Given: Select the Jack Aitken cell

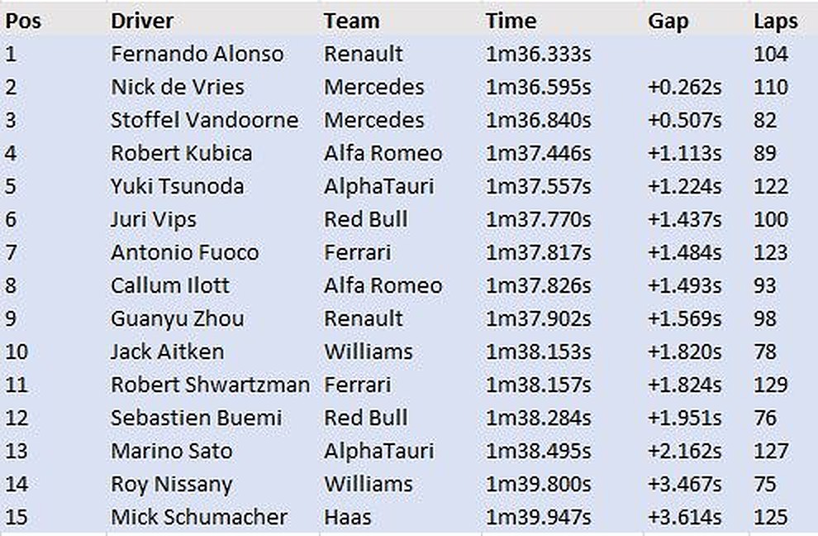Looking at the screenshot, I should (x=167, y=352).
